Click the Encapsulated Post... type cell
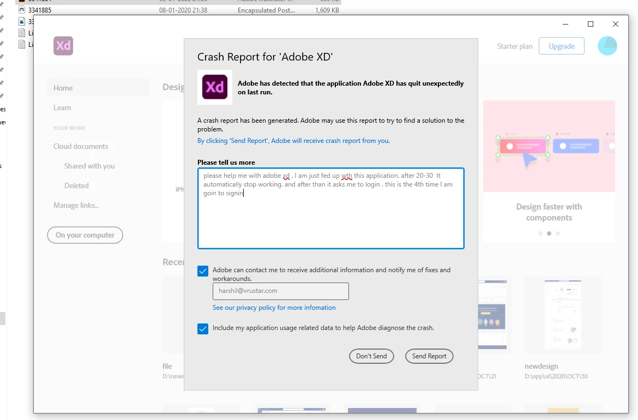Image resolution: width=638 pixels, height=420 pixels. pos(267,10)
